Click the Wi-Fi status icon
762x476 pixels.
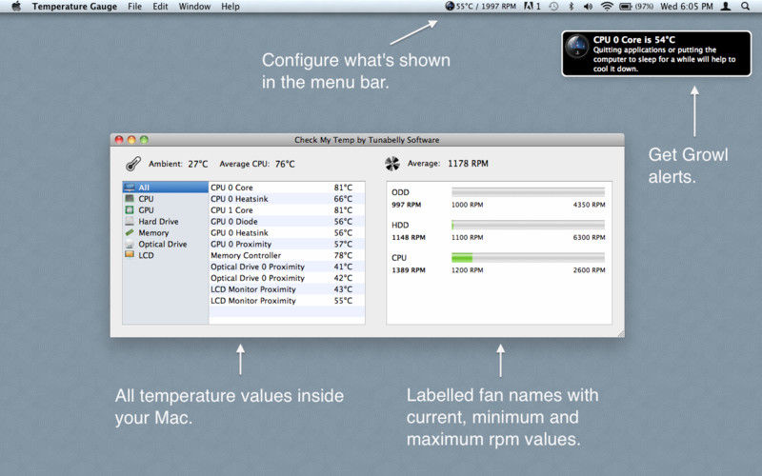coord(607,7)
